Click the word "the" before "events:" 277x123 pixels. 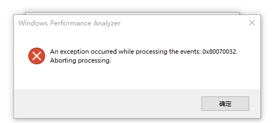coord(174,52)
